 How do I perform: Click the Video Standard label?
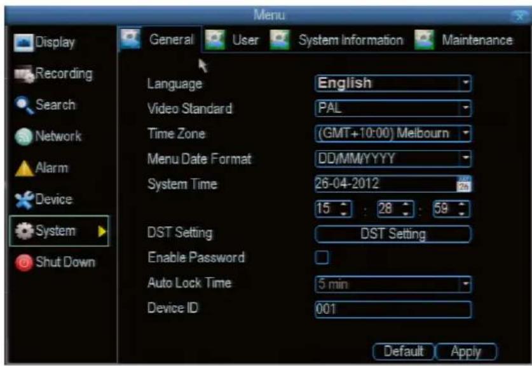190,109
